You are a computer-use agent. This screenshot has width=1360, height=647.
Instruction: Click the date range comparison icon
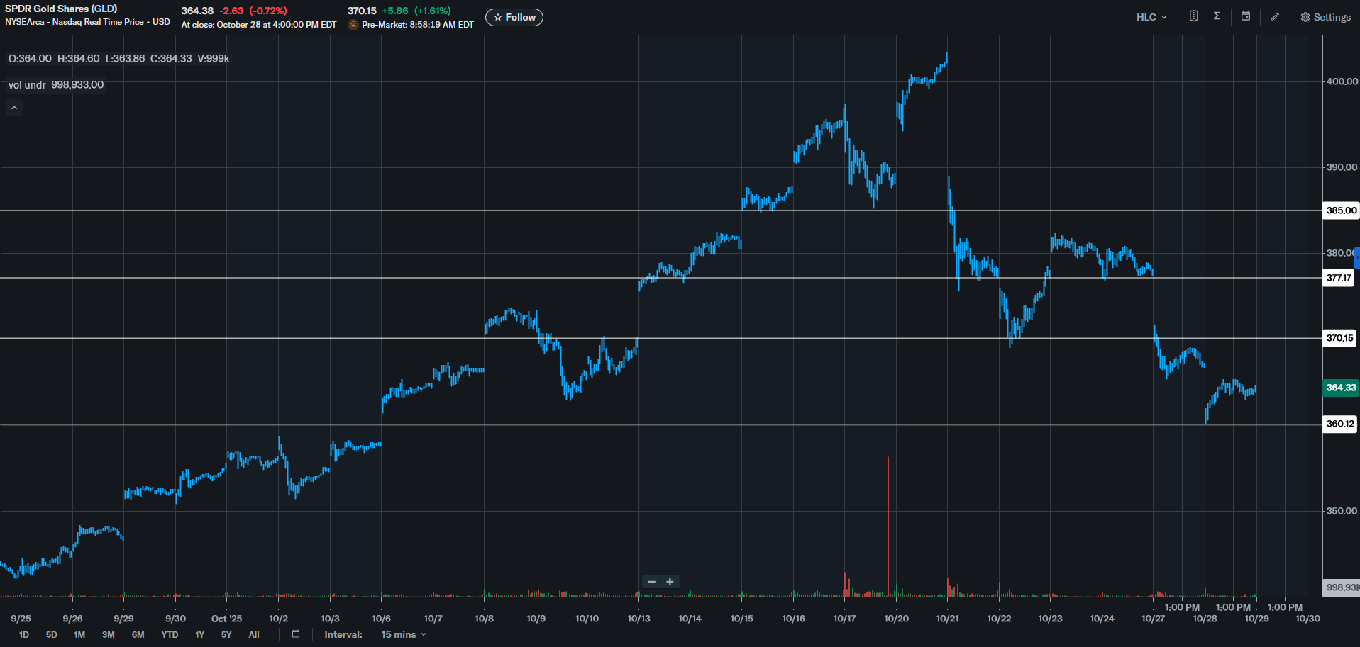pyautogui.click(x=1193, y=16)
